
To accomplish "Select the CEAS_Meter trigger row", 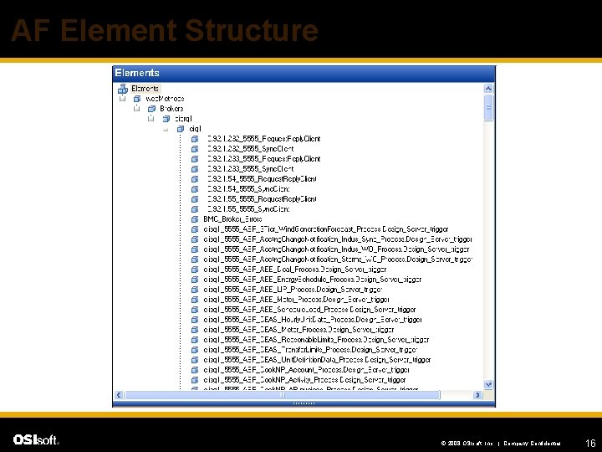I will tap(298, 330).
